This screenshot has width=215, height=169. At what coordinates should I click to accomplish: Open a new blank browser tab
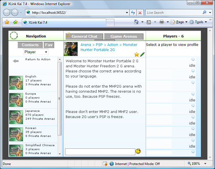click(x=110, y=23)
